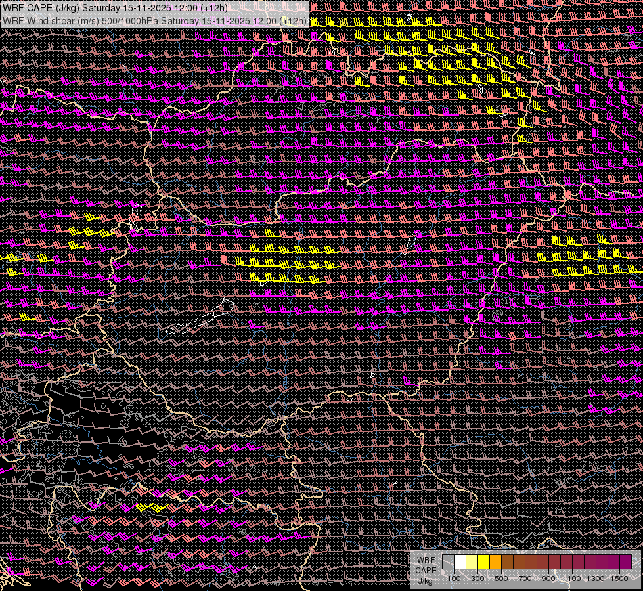Select the orange swatch in CAPE legend
643x591 pixels.
point(496,561)
